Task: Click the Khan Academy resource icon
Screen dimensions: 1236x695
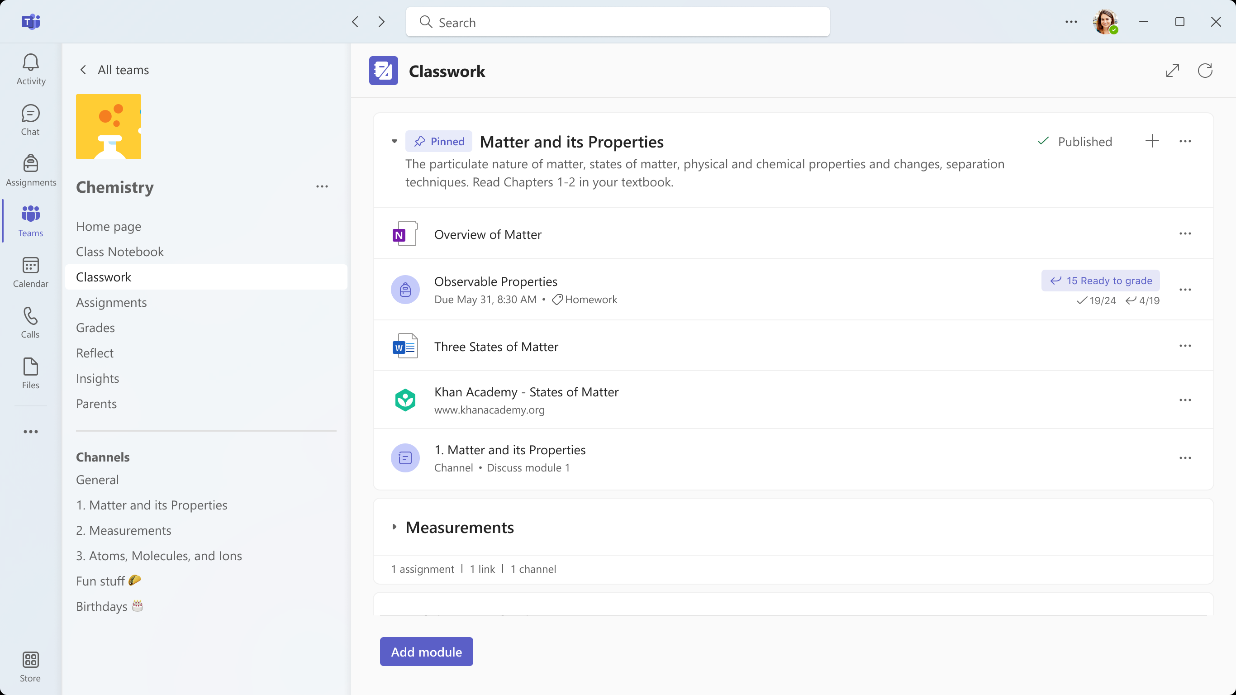Action: point(405,400)
